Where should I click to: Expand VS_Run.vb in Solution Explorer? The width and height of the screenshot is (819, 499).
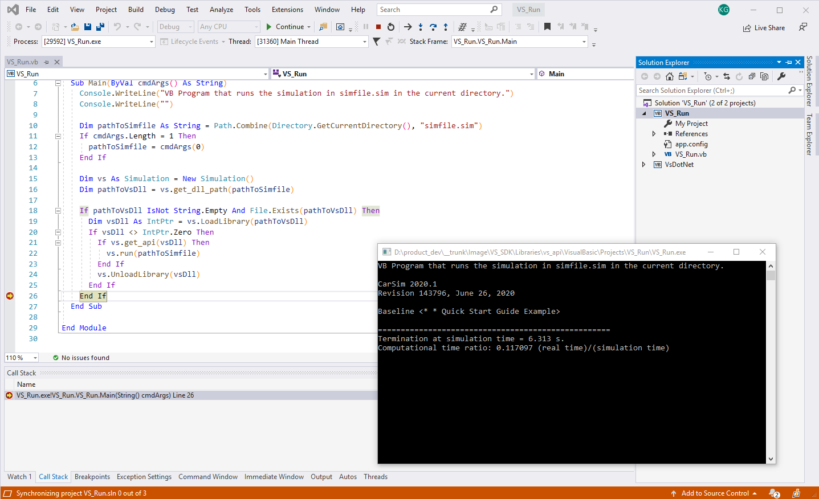coord(654,154)
